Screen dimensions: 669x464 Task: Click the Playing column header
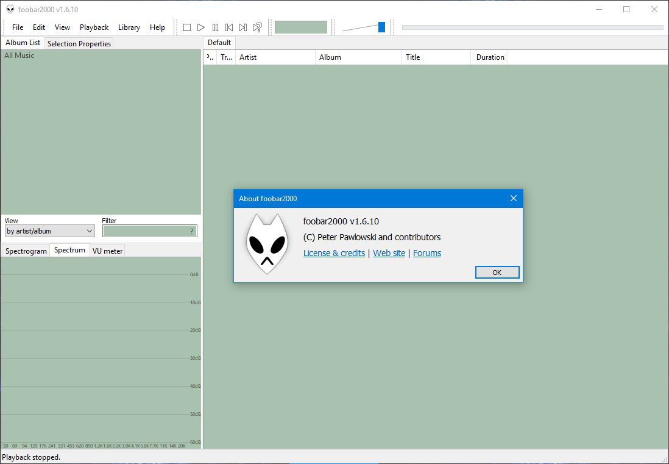tap(210, 57)
